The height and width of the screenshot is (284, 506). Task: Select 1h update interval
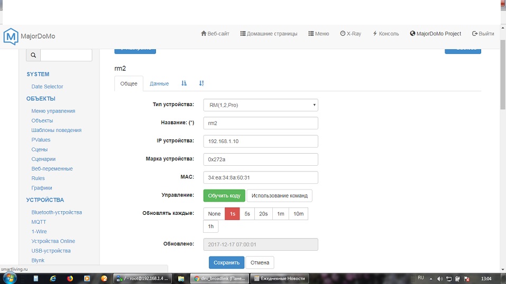point(211,226)
